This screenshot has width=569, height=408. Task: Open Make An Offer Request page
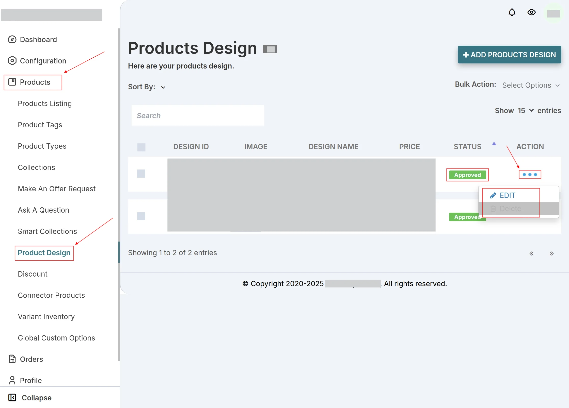(57, 189)
